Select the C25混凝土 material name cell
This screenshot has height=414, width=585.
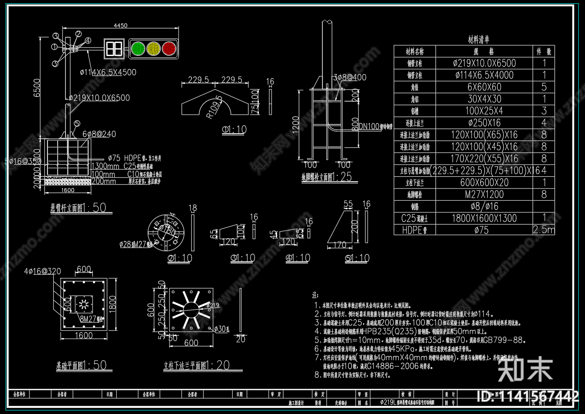415,218
